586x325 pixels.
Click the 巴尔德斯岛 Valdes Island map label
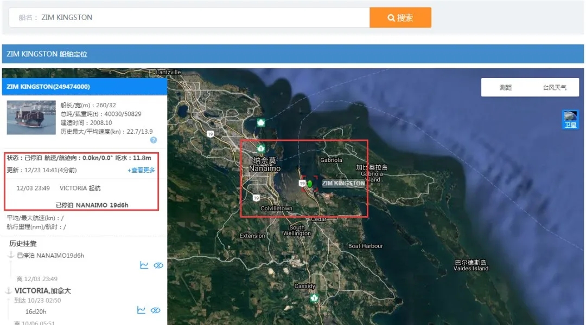pos(471,265)
